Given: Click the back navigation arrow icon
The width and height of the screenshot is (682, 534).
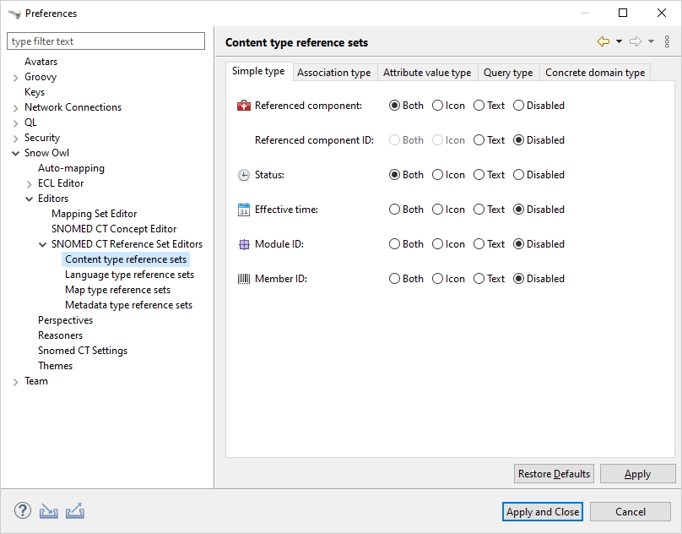Looking at the screenshot, I should 603,41.
